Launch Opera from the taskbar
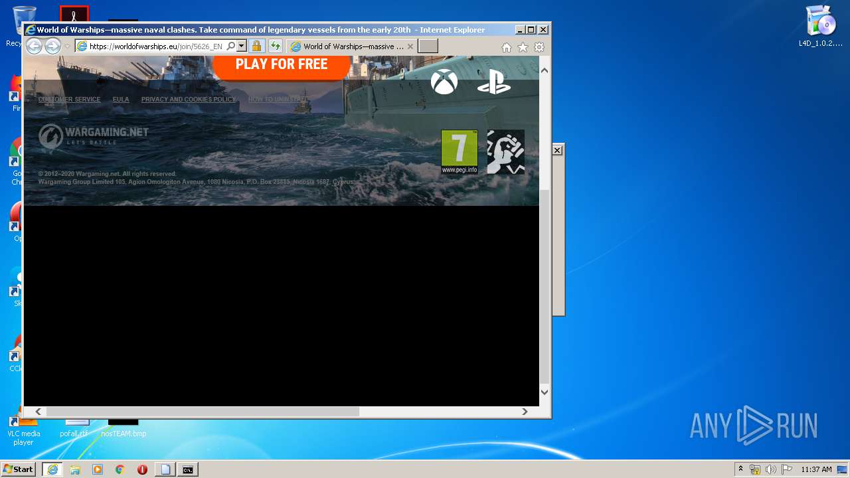 [142, 469]
